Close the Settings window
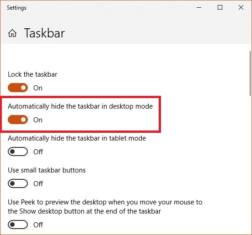 (x=241, y=7)
